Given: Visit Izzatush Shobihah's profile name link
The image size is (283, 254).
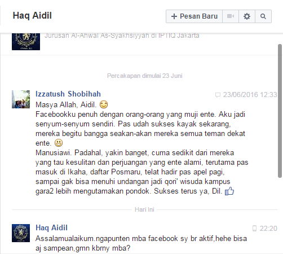Looking at the screenshot, I should 68,94.
